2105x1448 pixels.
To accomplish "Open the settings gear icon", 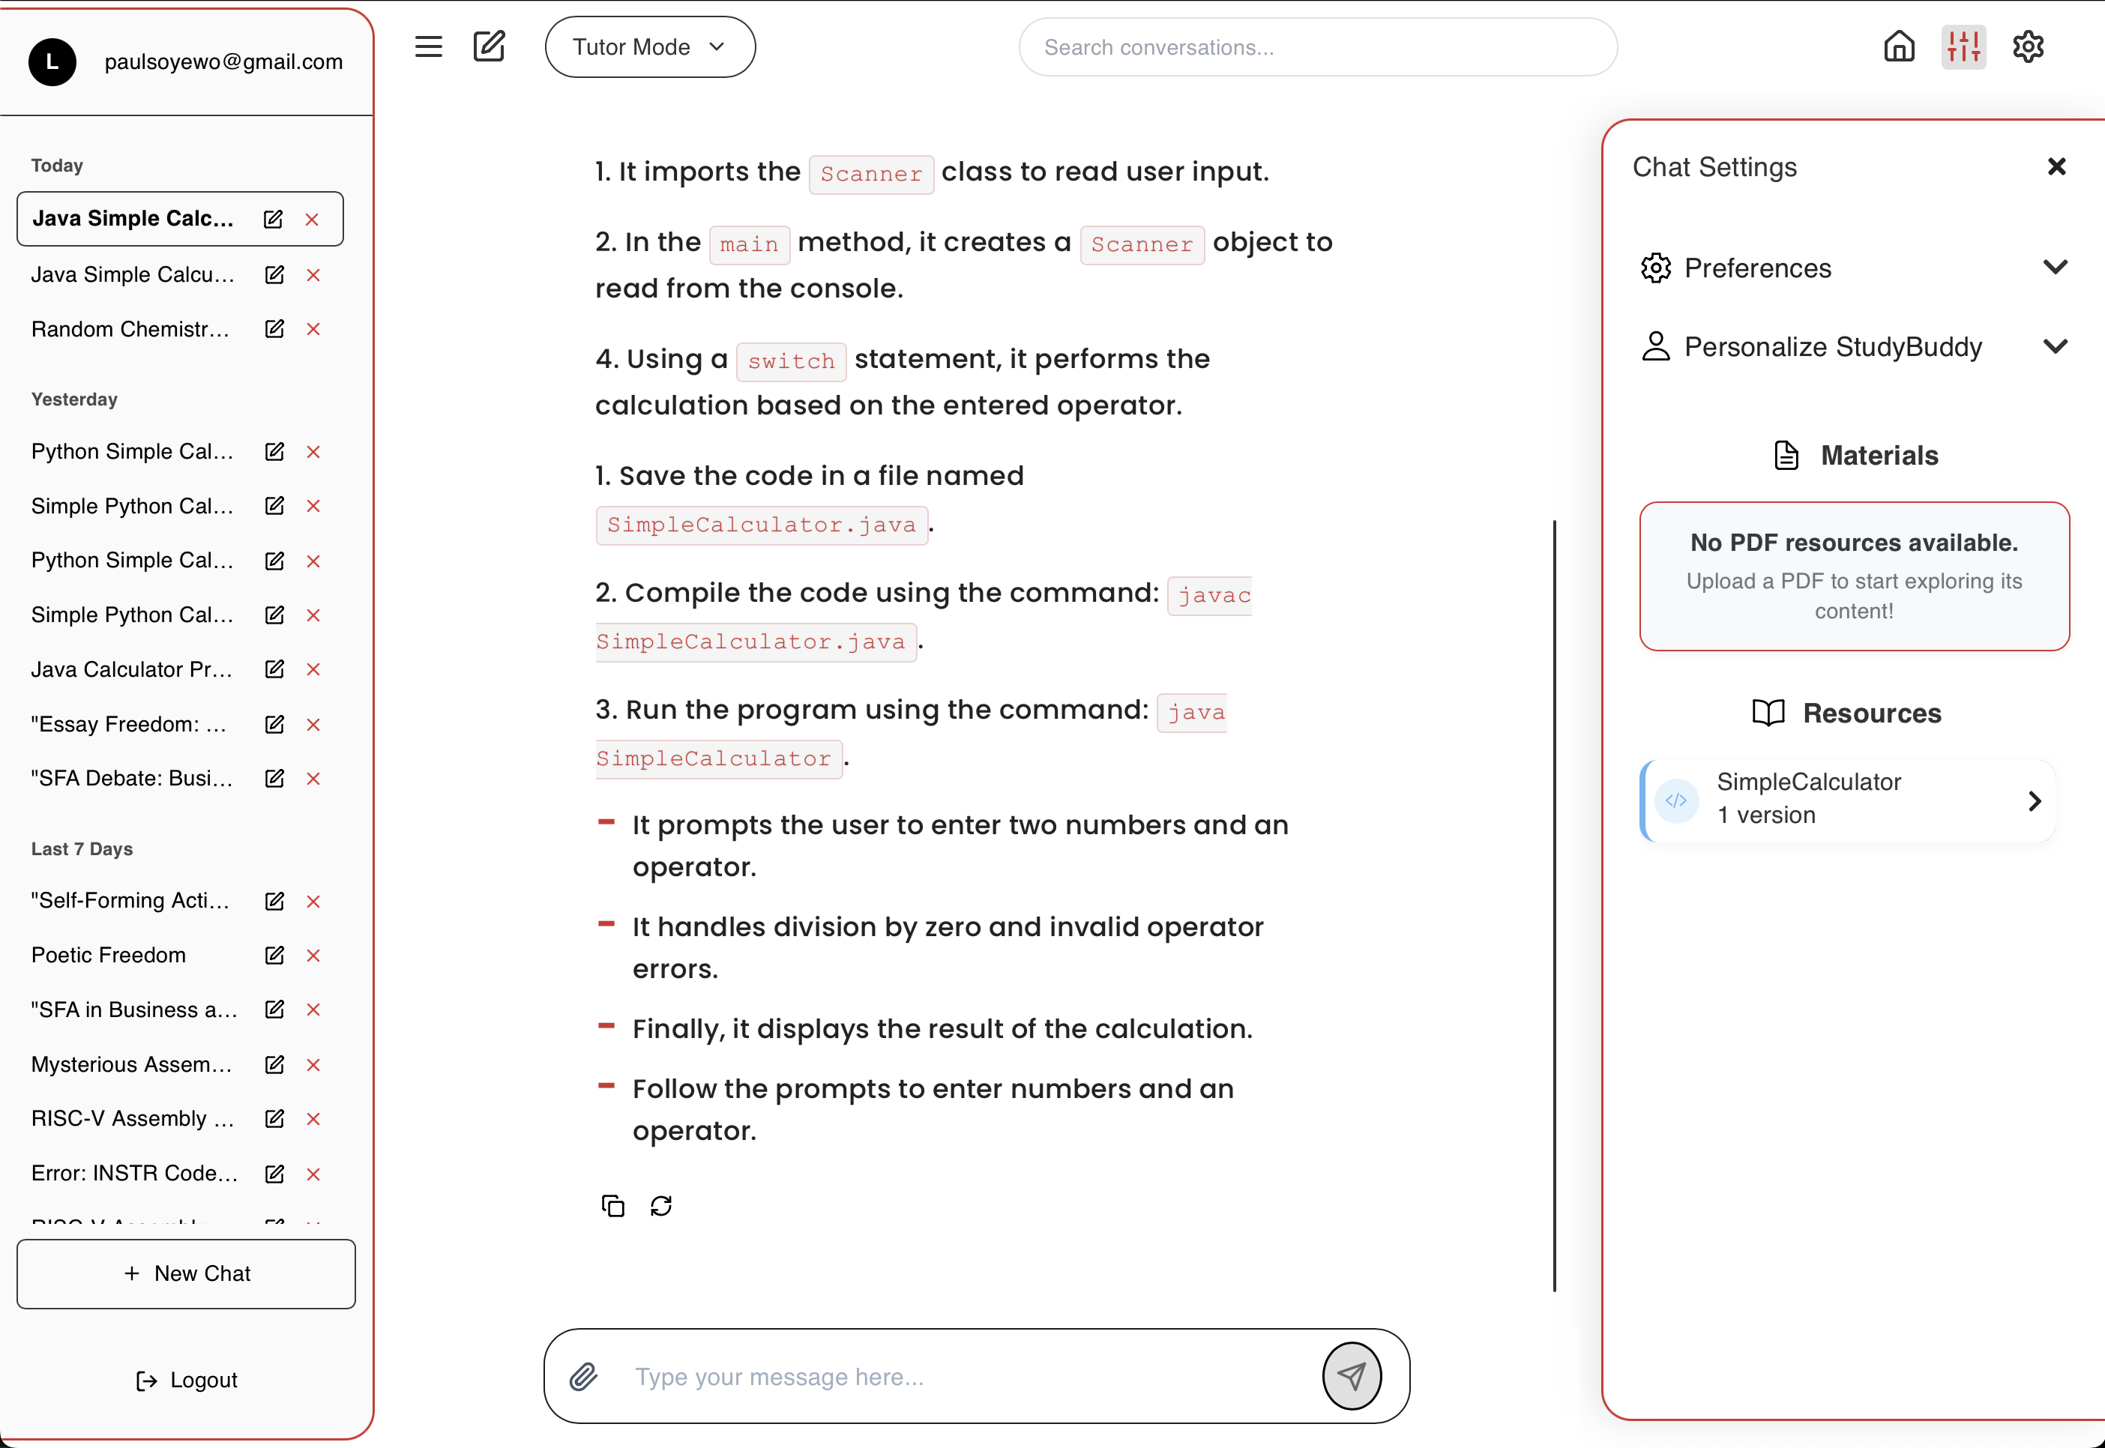I will [x=2028, y=46].
